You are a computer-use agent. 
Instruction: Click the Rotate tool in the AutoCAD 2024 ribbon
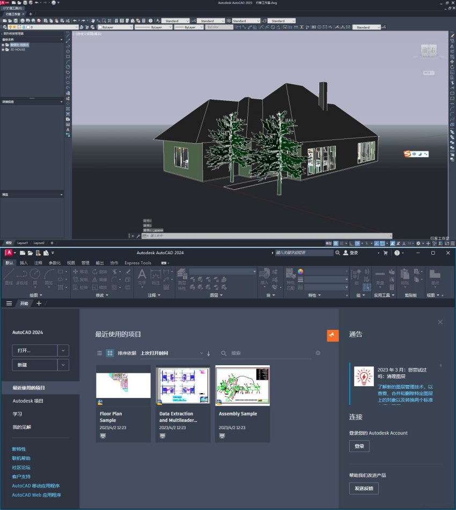coord(100,271)
